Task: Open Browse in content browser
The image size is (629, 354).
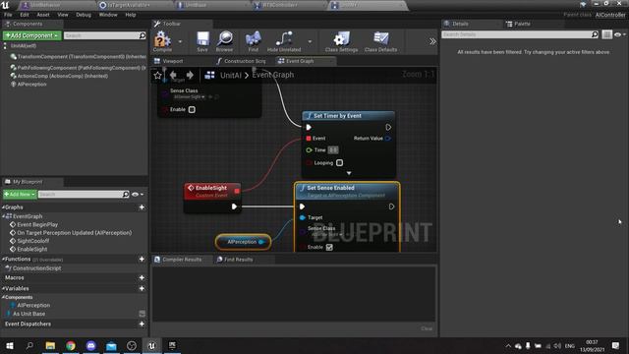Action: pyautogui.click(x=225, y=41)
